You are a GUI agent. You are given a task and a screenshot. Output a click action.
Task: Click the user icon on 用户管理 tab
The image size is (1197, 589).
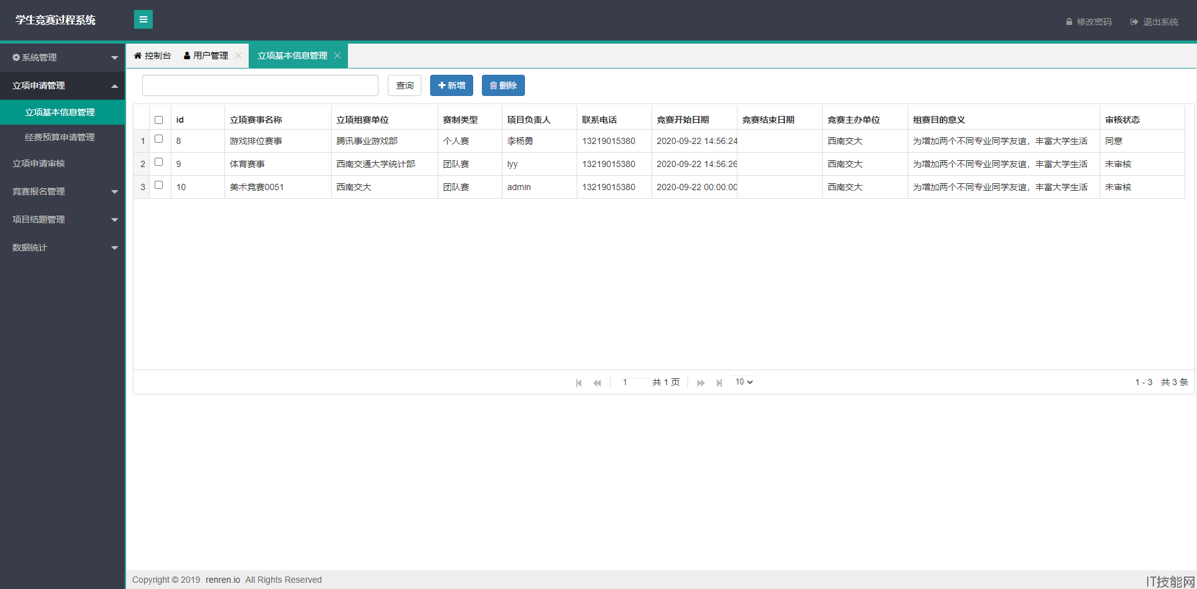[x=187, y=55]
